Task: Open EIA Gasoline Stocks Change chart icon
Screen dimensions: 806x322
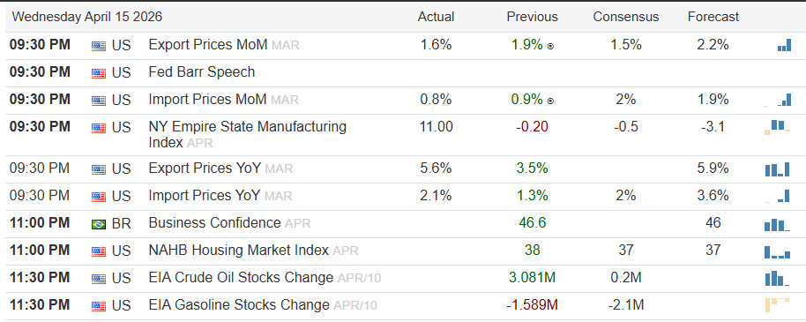Action: pyautogui.click(x=777, y=305)
